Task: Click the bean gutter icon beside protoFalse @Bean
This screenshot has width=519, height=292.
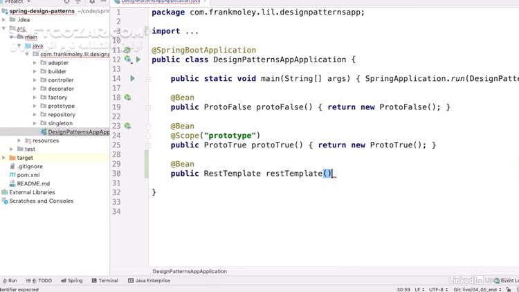Action: tap(127, 98)
